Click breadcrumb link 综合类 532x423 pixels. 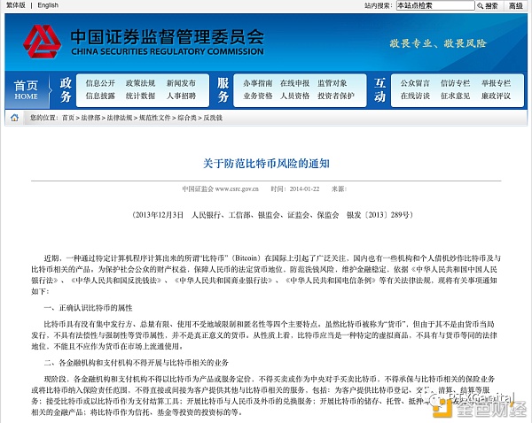(x=187, y=118)
